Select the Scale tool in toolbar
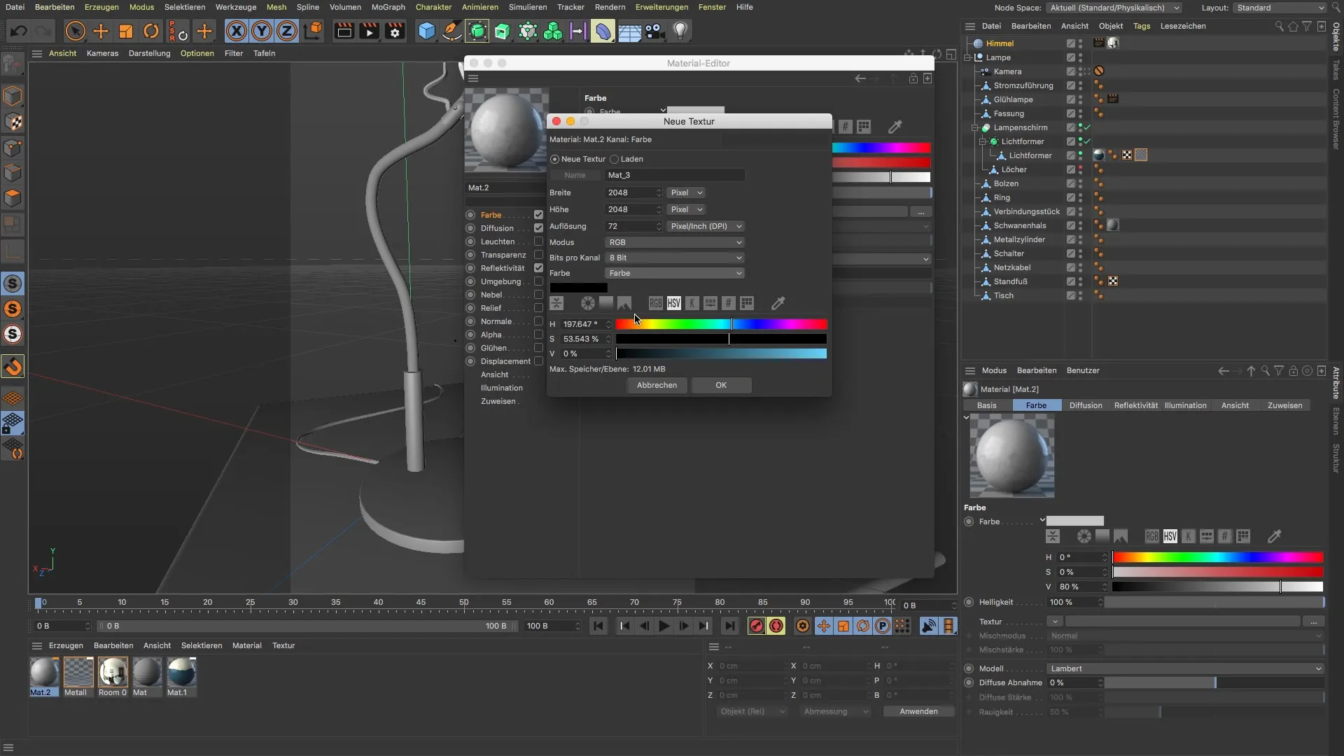Image resolution: width=1344 pixels, height=756 pixels. pos(126,31)
